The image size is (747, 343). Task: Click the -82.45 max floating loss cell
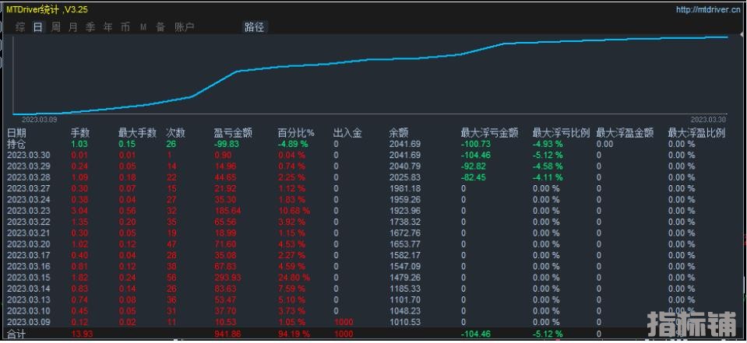click(474, 177)
